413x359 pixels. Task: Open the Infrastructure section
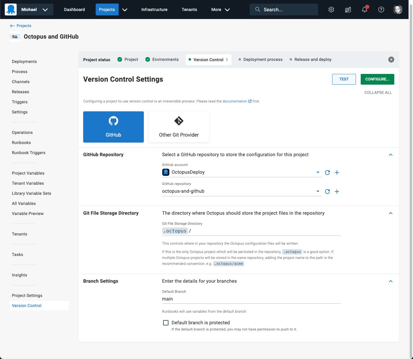154,10
